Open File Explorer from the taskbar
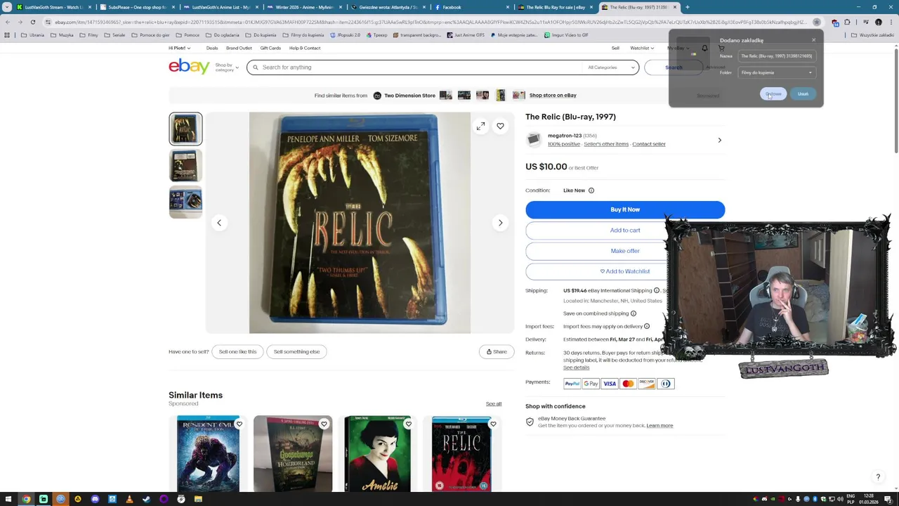The height and width of the screenshot is (506, 899). pyautogui.click(x=198, y=499)
